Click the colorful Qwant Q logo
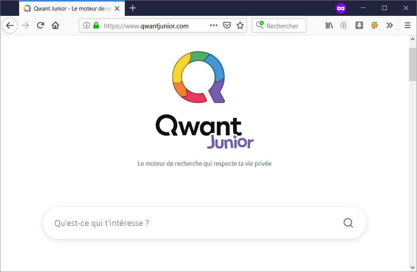The width and height of the screenshot is (417, 272). coord(199,77)
